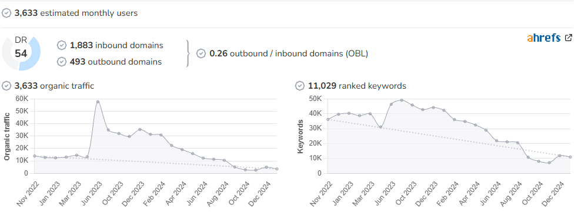Click the check icon next to inbound domains
This screenshot has height=212, width=578.
tap(62, 45)
